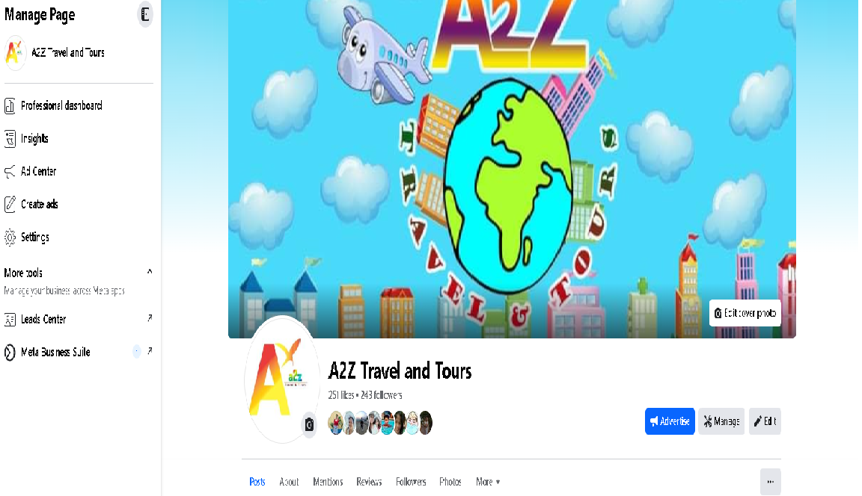Click the blue Advertise button
Viewport: 862px width, 496px height.
click(670, 421)
